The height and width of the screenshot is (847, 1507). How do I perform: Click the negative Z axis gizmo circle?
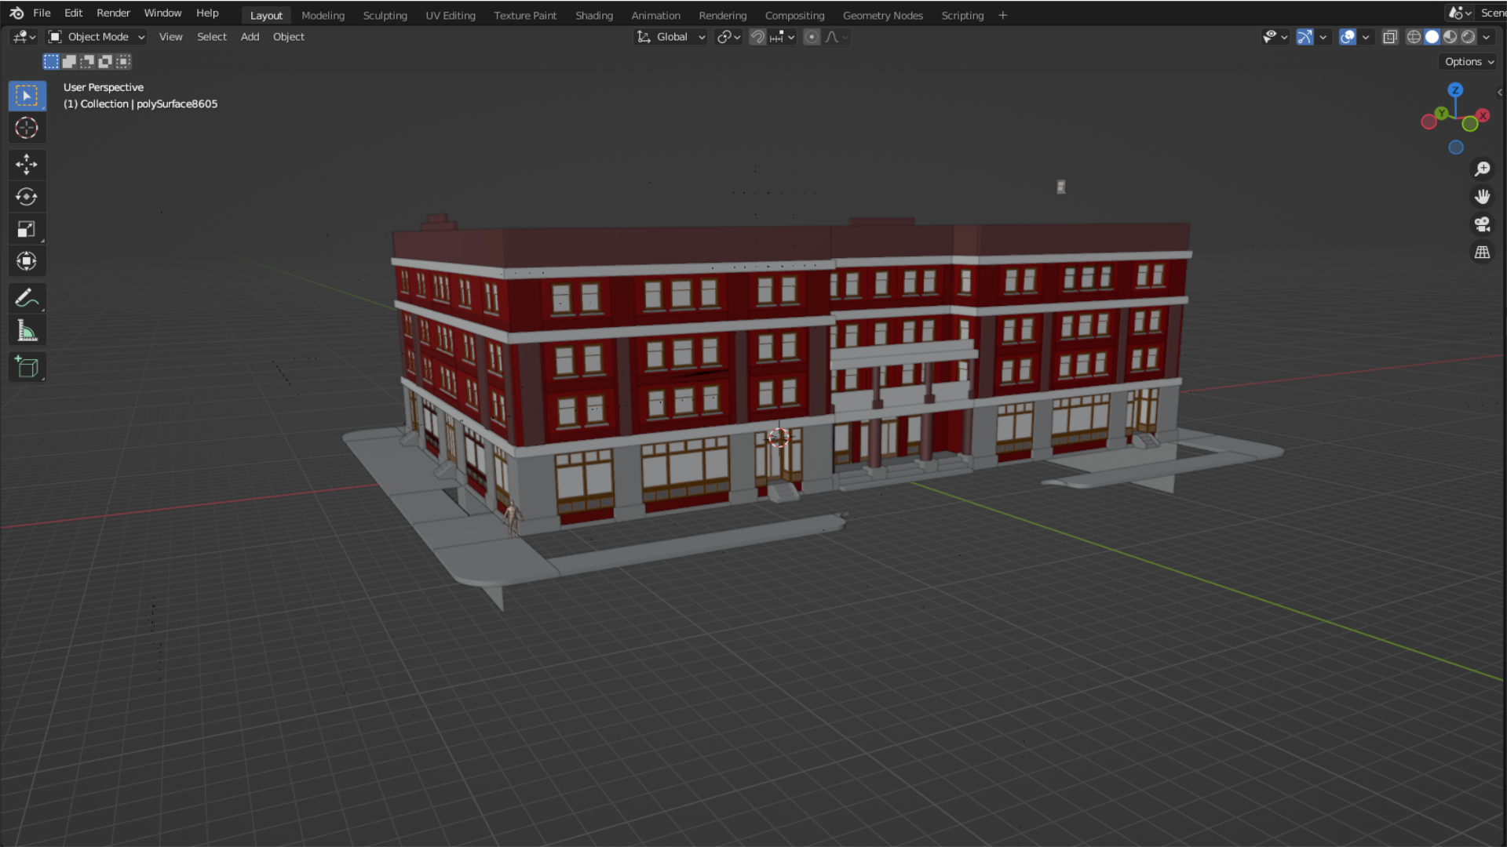click(x=1456, y=147)
